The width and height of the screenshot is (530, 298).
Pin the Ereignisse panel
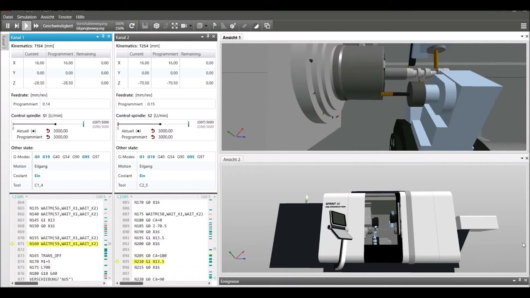coord(520,280)
